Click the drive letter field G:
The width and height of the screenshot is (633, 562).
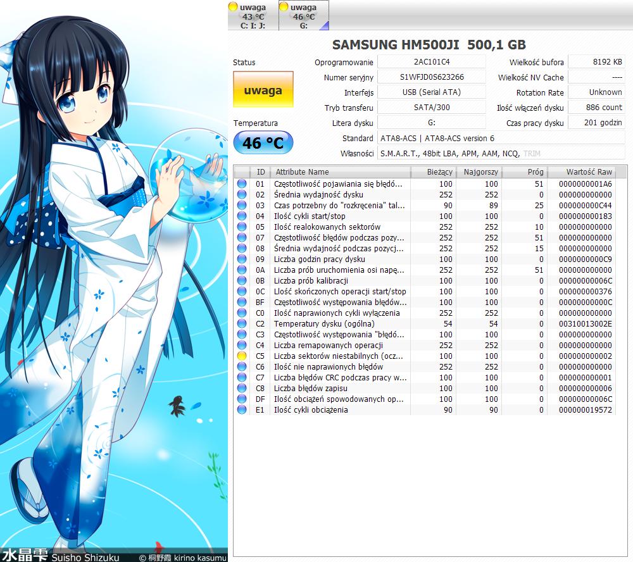pos(432,123)
